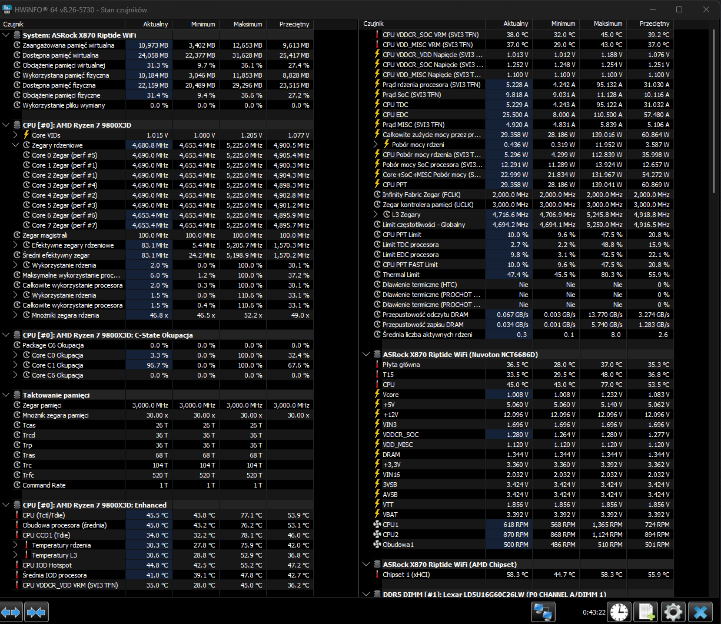Expand the Temperatury rdzenia entry
The image size is (721, 624).
point(16,545)
